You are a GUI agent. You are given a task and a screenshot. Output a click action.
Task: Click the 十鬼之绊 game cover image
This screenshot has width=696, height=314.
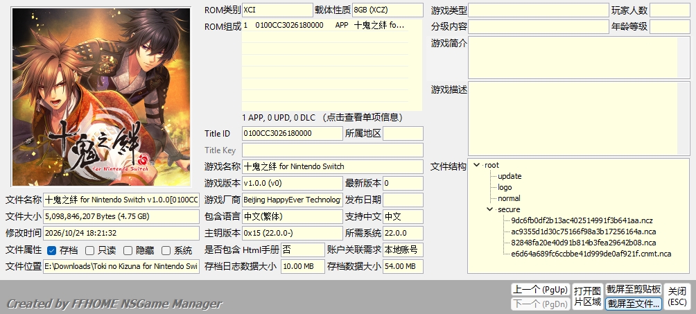click(x=101, y=97)
